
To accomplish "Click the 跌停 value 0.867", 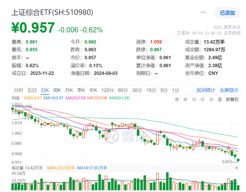I will click(x=156, y=50).
